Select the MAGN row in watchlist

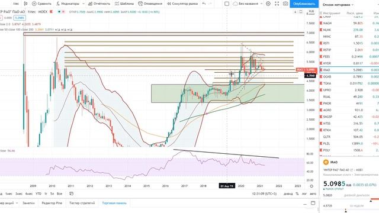click(x=349, y=23)
